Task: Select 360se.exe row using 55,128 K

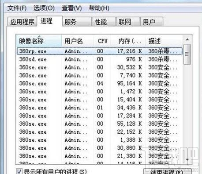Action: pos(100,124)
